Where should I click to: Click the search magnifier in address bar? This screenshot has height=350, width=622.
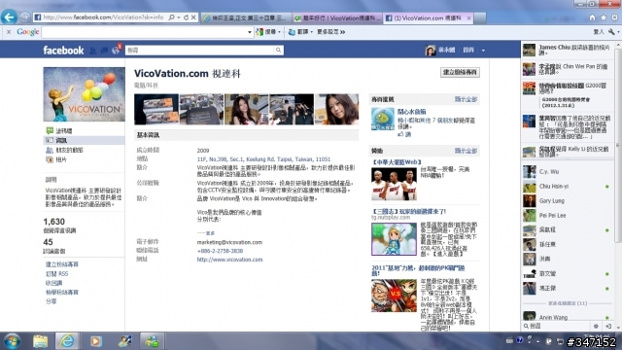coord(171,17)
